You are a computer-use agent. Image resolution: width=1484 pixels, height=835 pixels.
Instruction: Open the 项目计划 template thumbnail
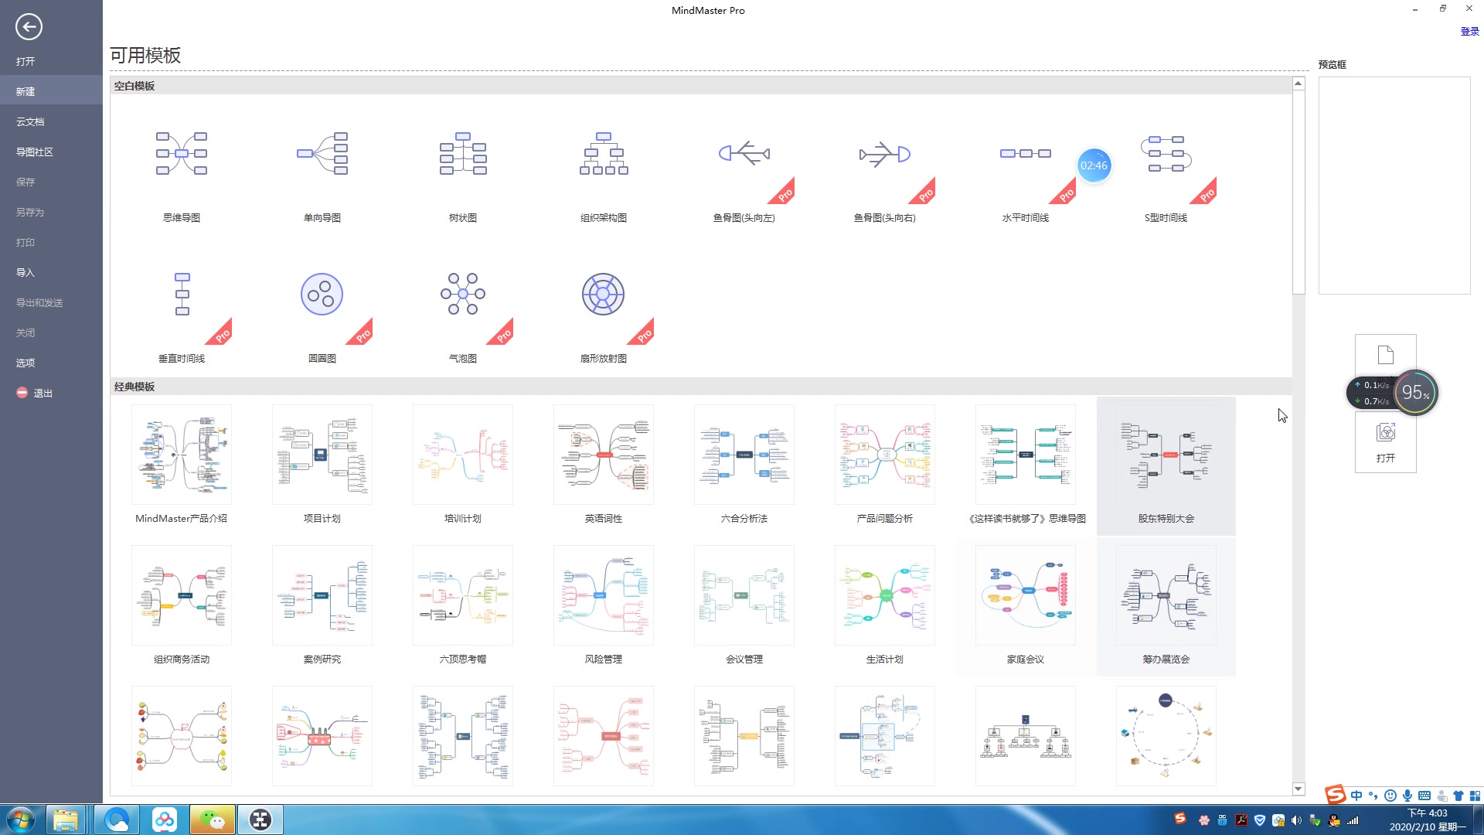322,455
